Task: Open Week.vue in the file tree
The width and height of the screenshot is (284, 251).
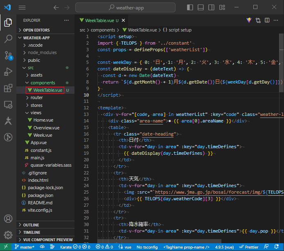Action: click(45, 135)
